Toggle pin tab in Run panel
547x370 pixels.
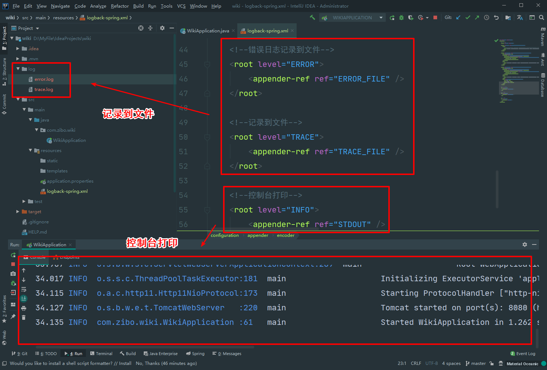pyautogui.click(x=13, y=317)
